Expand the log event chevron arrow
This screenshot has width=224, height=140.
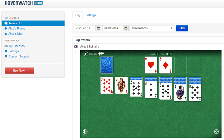point(75,52)
